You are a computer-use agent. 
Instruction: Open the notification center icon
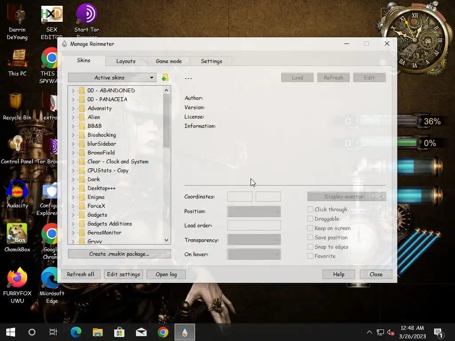438,333
